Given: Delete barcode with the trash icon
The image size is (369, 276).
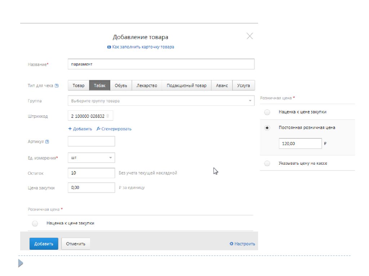Looking at the screenshot, I should 107,116.
